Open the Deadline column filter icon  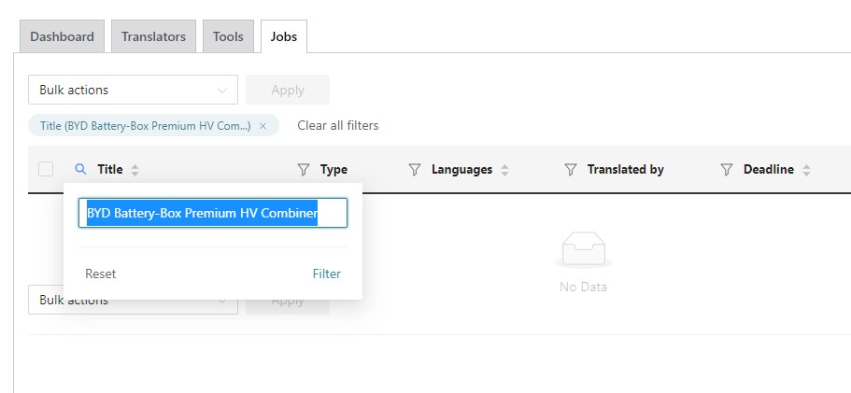726,170
